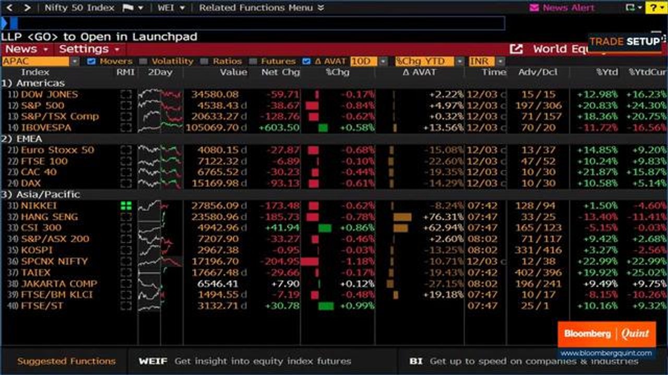This screenshot has width=668, height=375.
Task: Open the 2Day sparkline for SPCNX NIFTY
Action: click(x=160, y=261)
